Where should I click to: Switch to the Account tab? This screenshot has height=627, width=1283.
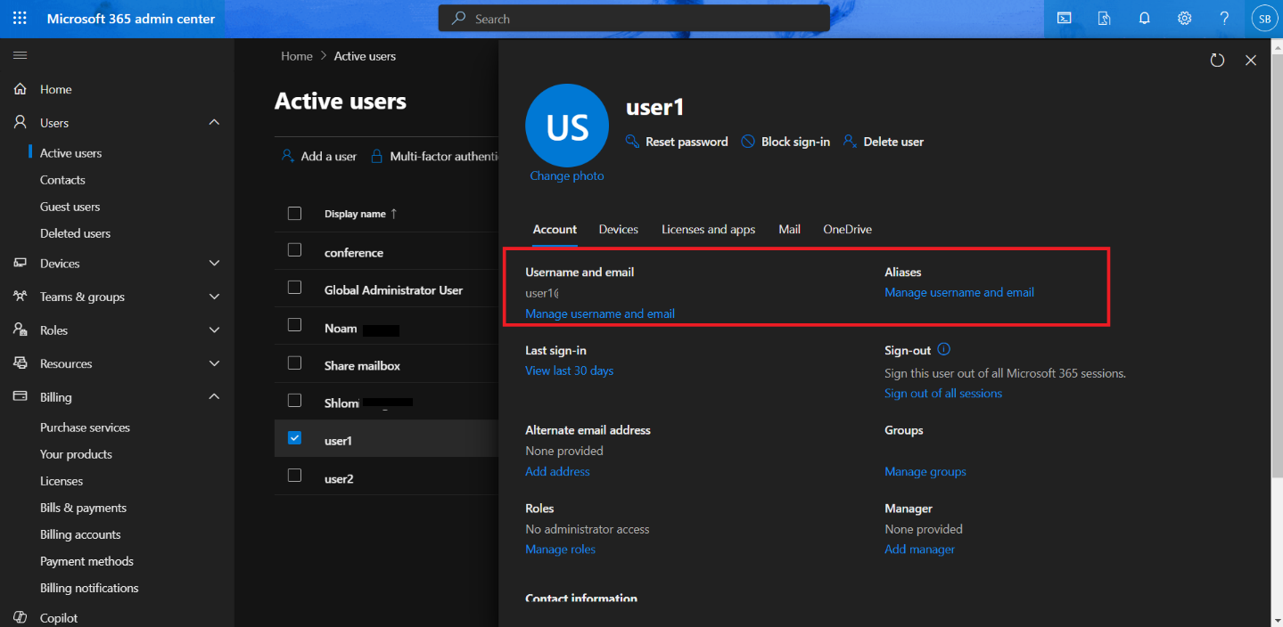(x=555, y=229)
